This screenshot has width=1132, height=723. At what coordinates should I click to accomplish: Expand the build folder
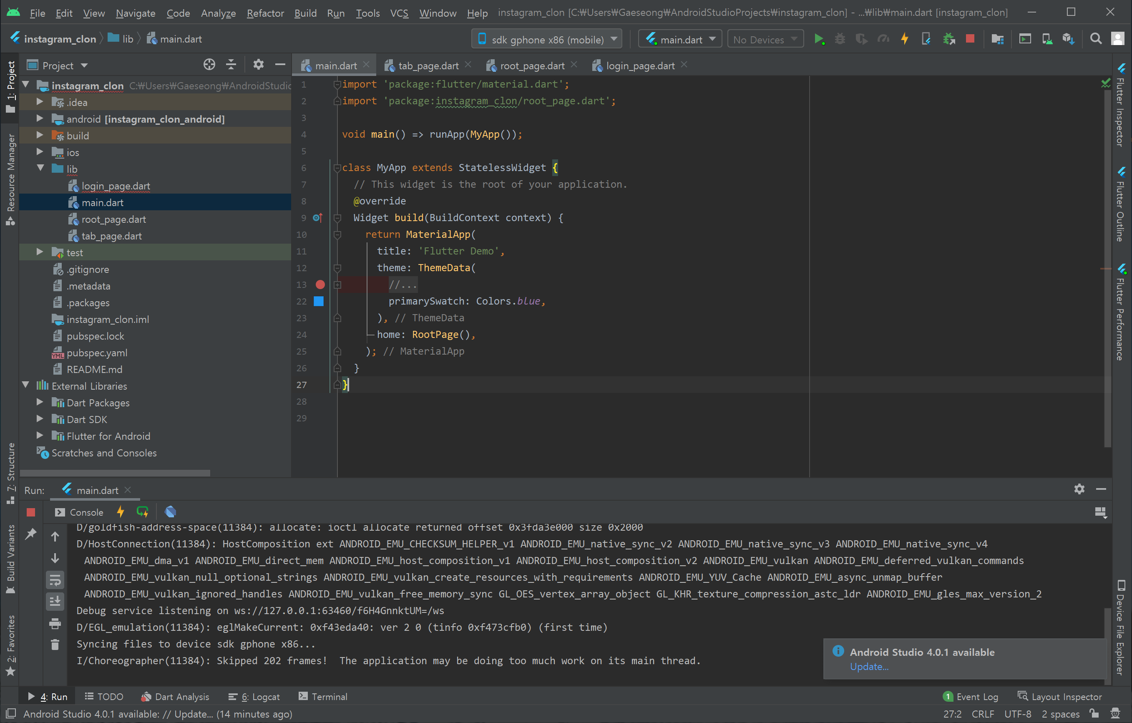point(40,136)
